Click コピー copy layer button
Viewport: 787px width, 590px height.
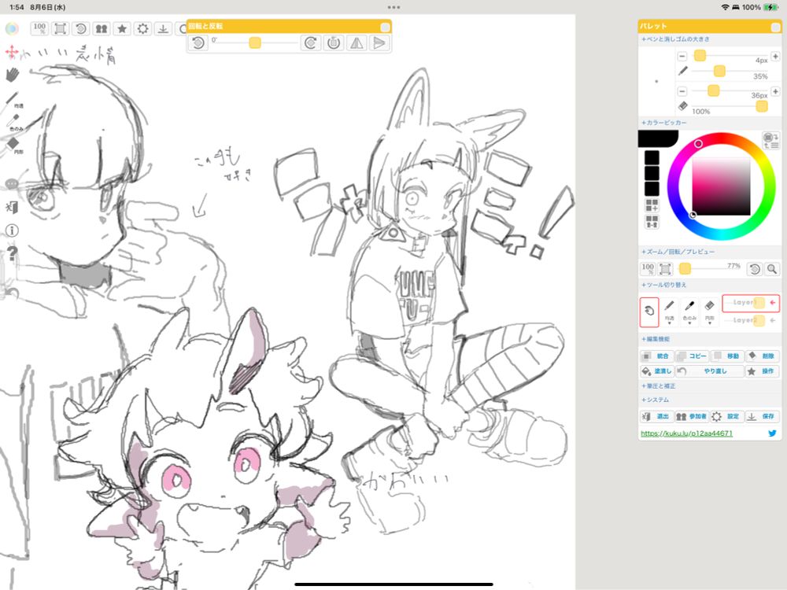click(x=692, y=356)
